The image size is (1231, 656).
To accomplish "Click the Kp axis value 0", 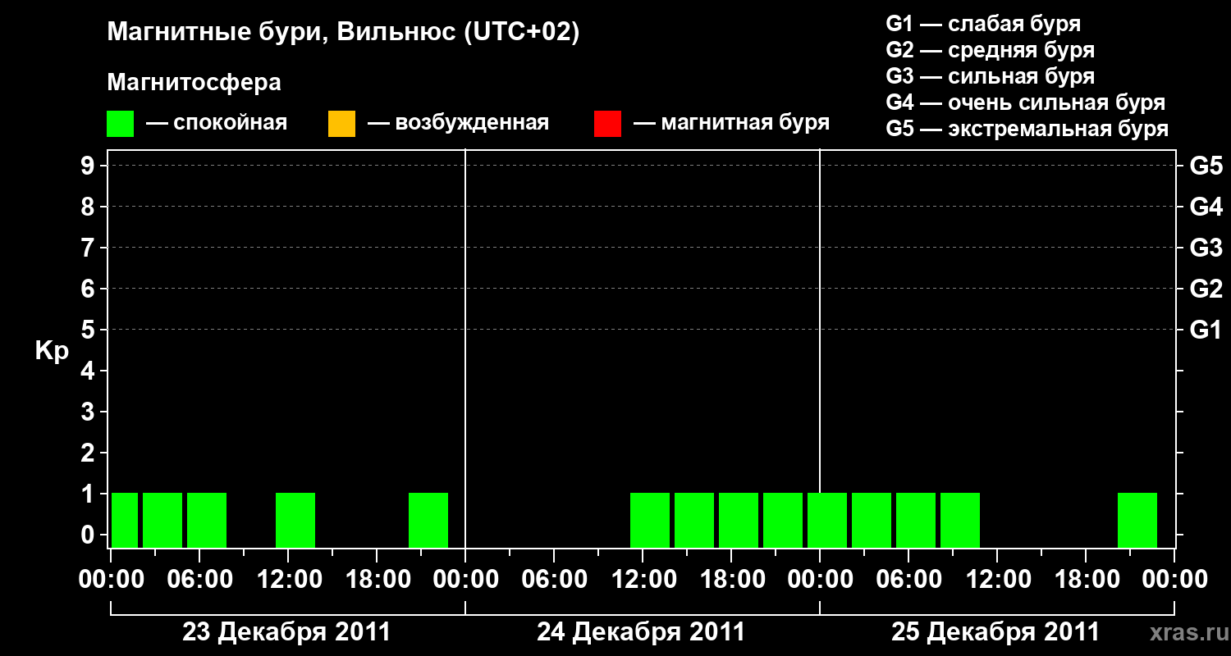I will tap(89, 535).
